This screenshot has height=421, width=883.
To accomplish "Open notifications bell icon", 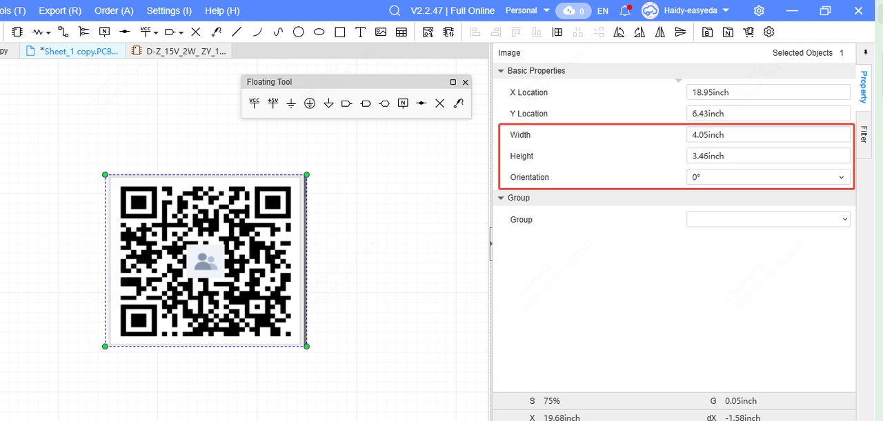I will [625, 10].
